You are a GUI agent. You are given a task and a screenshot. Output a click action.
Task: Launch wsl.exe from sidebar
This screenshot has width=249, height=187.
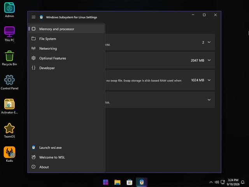[67, 148]
